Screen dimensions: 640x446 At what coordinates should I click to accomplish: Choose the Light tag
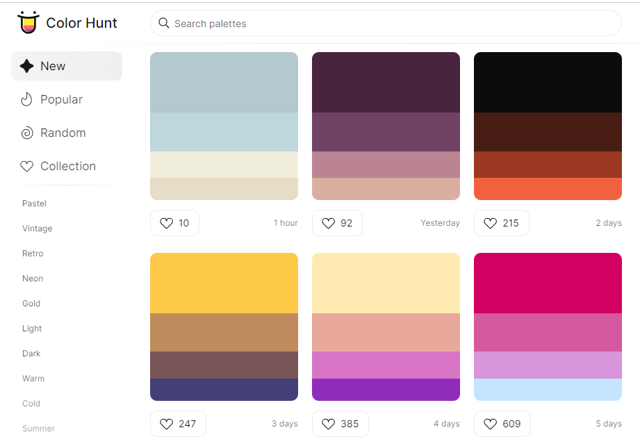[32, 329]
